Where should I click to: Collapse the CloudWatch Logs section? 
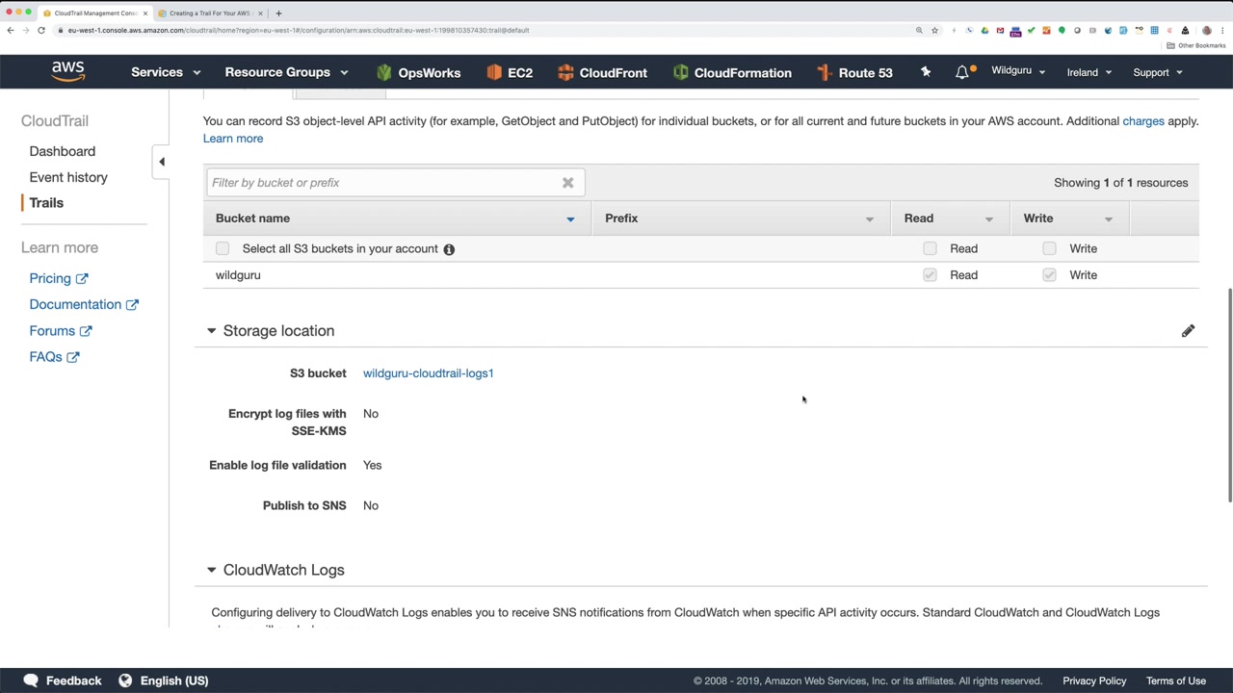(x=211, y=570)
